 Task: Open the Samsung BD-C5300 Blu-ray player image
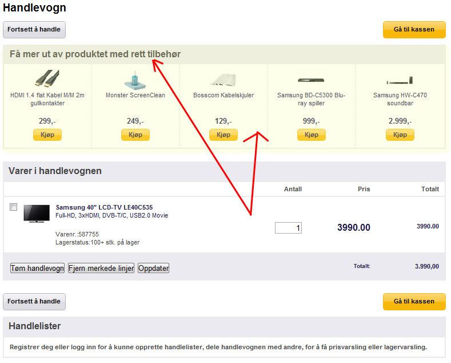pos(311,80)
